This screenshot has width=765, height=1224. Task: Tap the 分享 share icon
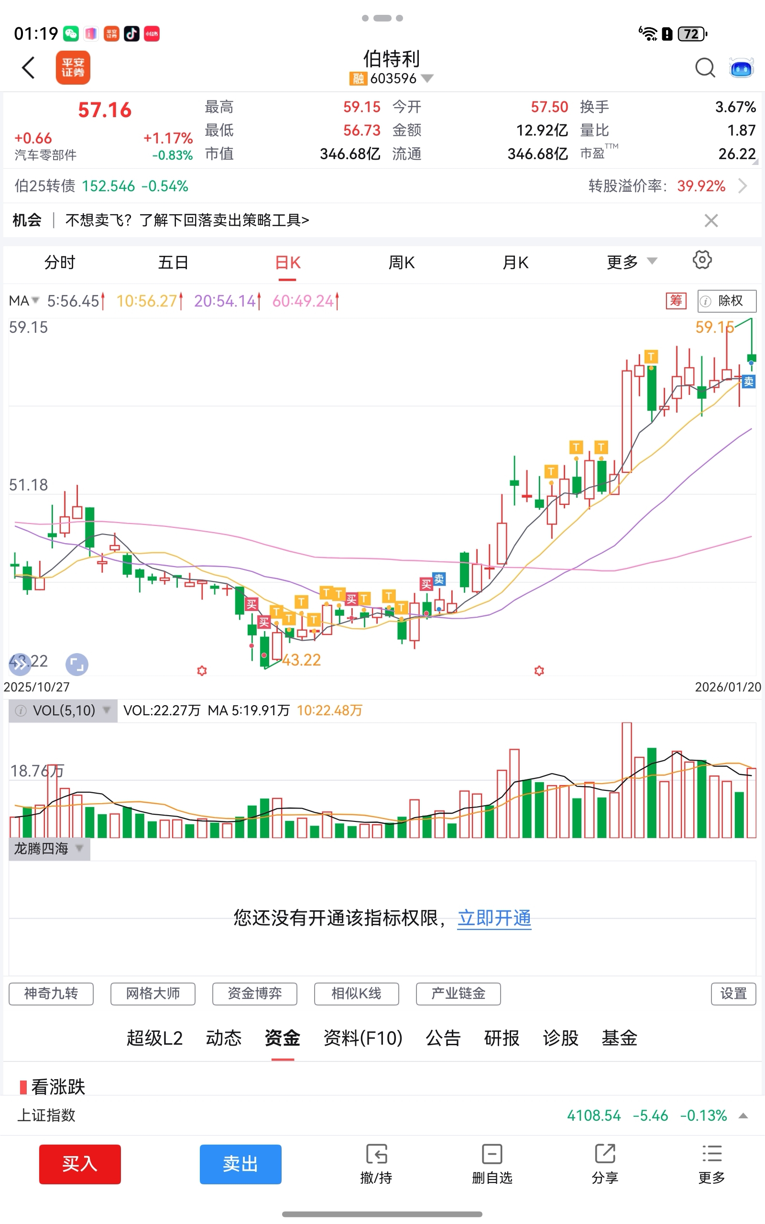click(x=605, y=1164)
